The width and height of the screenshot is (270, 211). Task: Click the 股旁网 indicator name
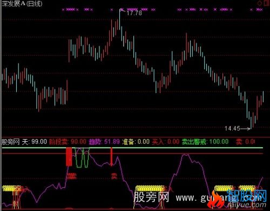click(11, 142)
